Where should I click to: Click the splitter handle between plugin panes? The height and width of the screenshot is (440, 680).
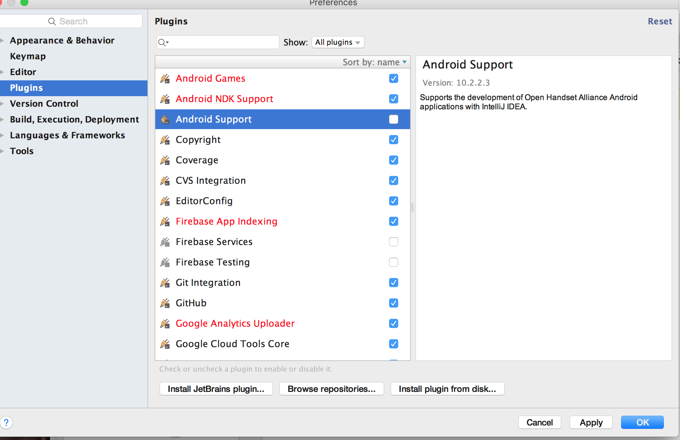tap(412, 207)
